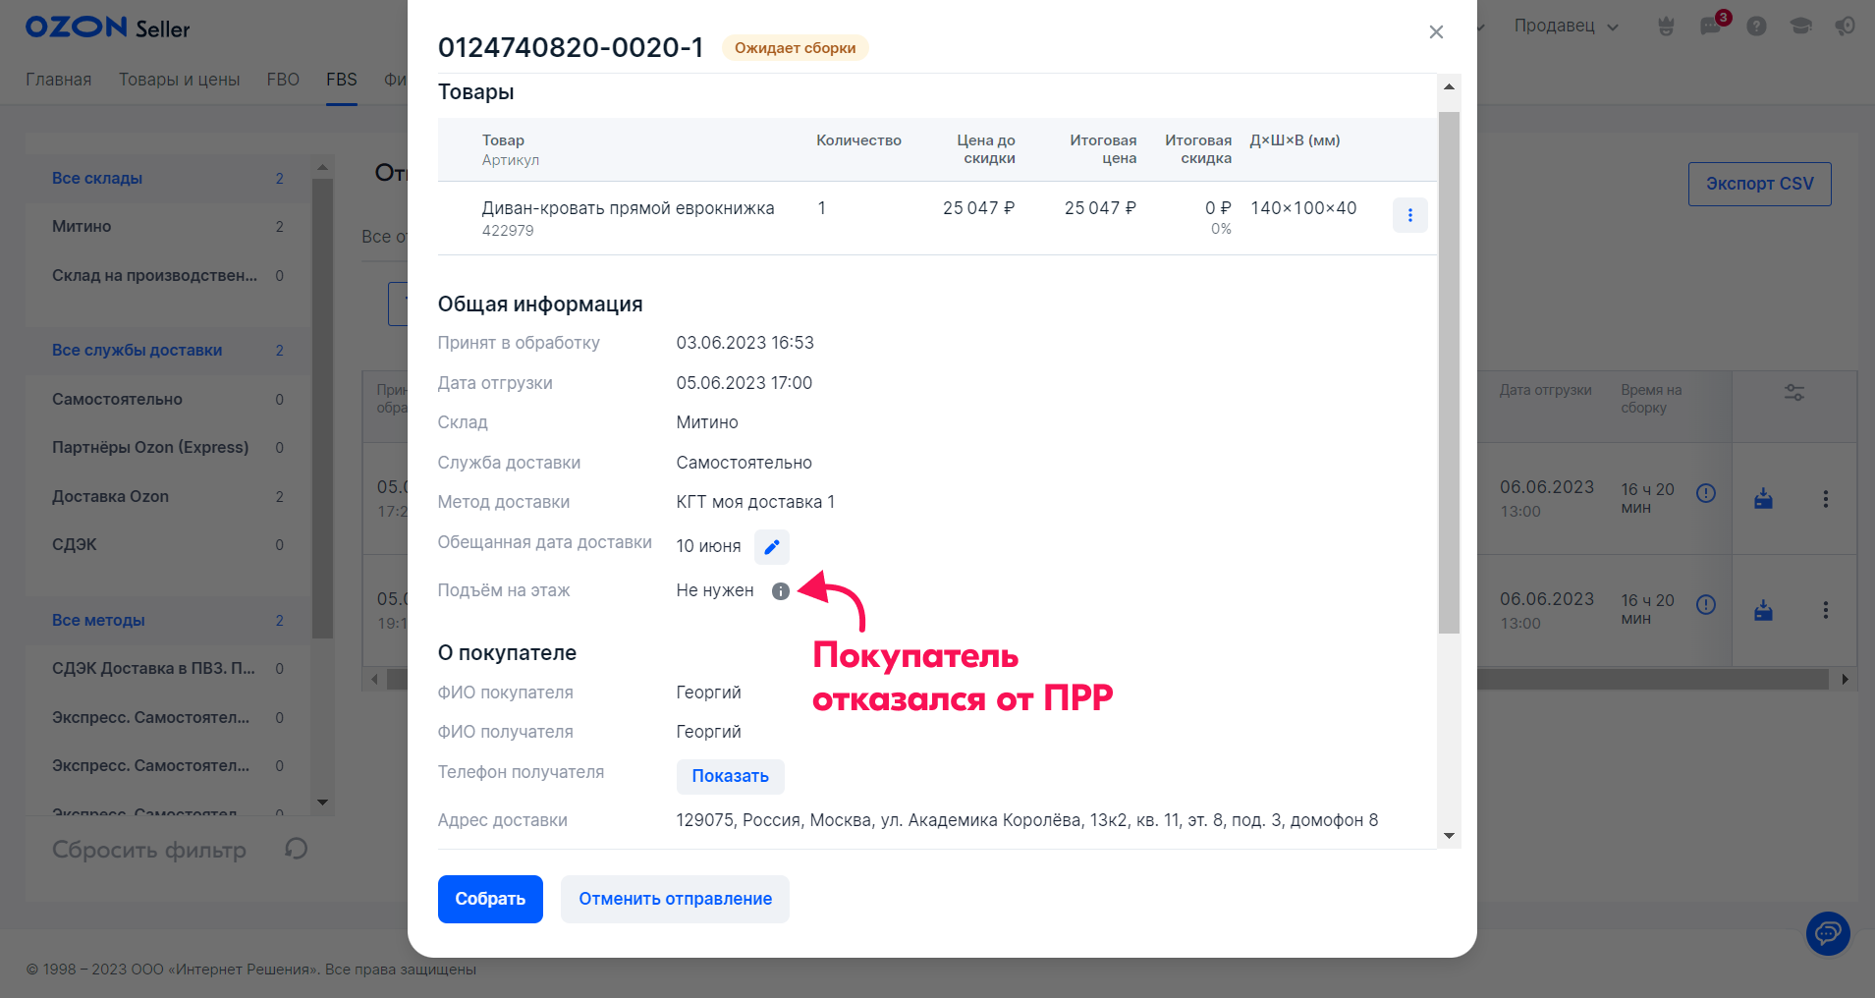Screen dimensions: 1875x998
Task: Click the Время на сборку column header
Action: coord(1651,399)
